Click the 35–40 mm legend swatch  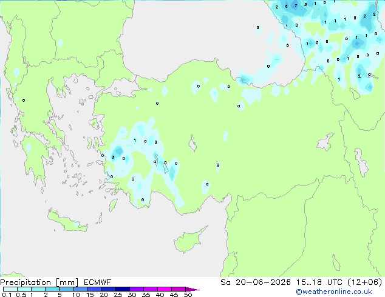(151, 289)
